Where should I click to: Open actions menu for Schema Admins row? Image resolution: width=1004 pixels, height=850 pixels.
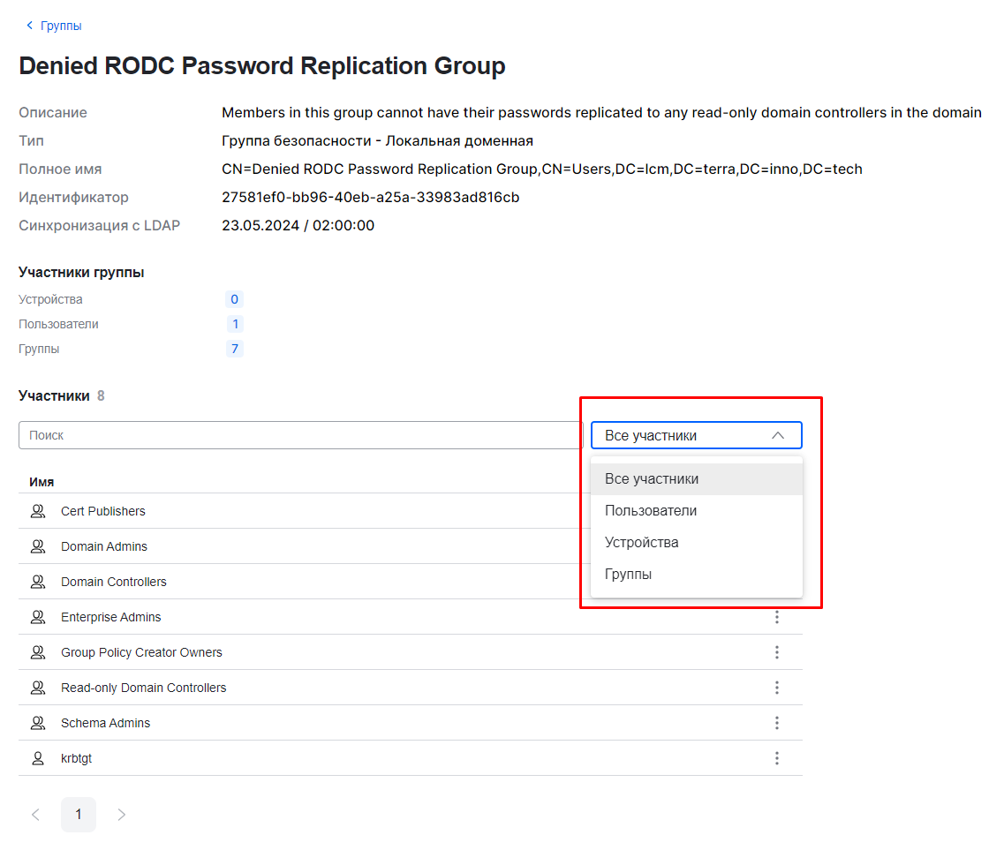(777, 723)
